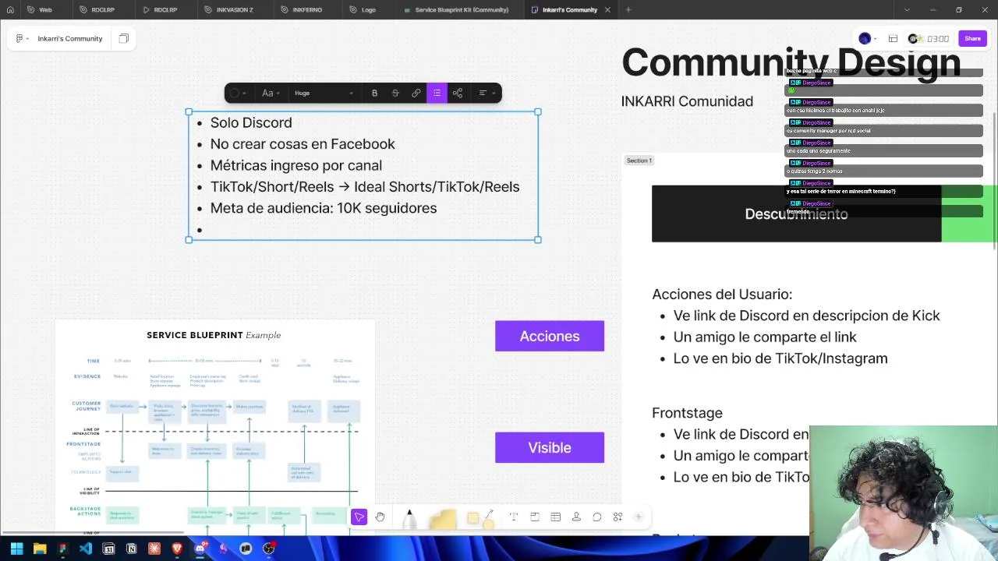Select the Text tool
Viewport: 998px width, 561px height.
pyautogui.click(x=514, y=517)
